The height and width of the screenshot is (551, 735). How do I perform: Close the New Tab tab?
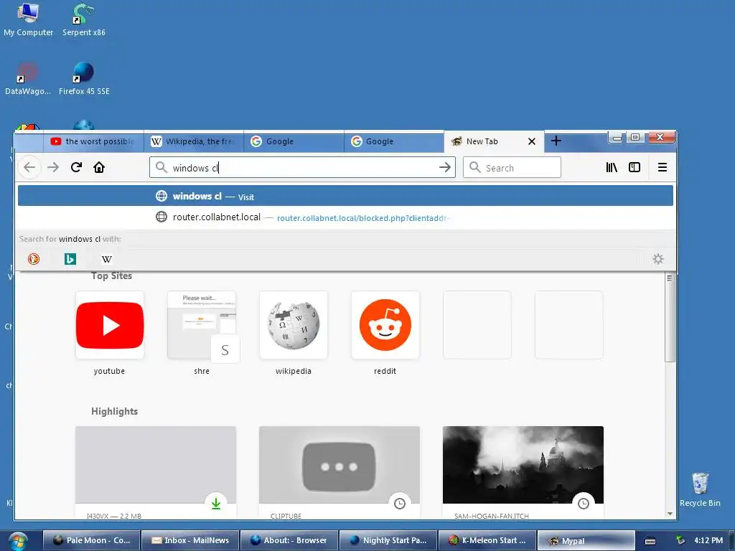532,141
